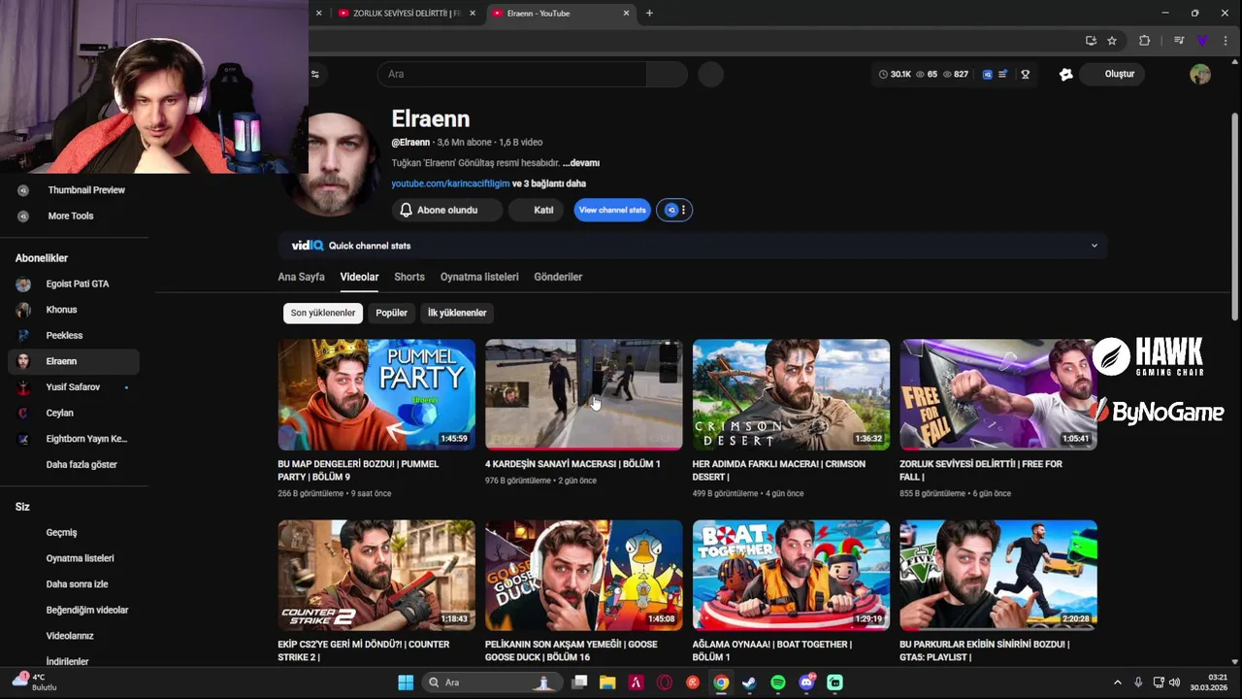
Task: Open the account avatar menu
Action: point(1200,74)
